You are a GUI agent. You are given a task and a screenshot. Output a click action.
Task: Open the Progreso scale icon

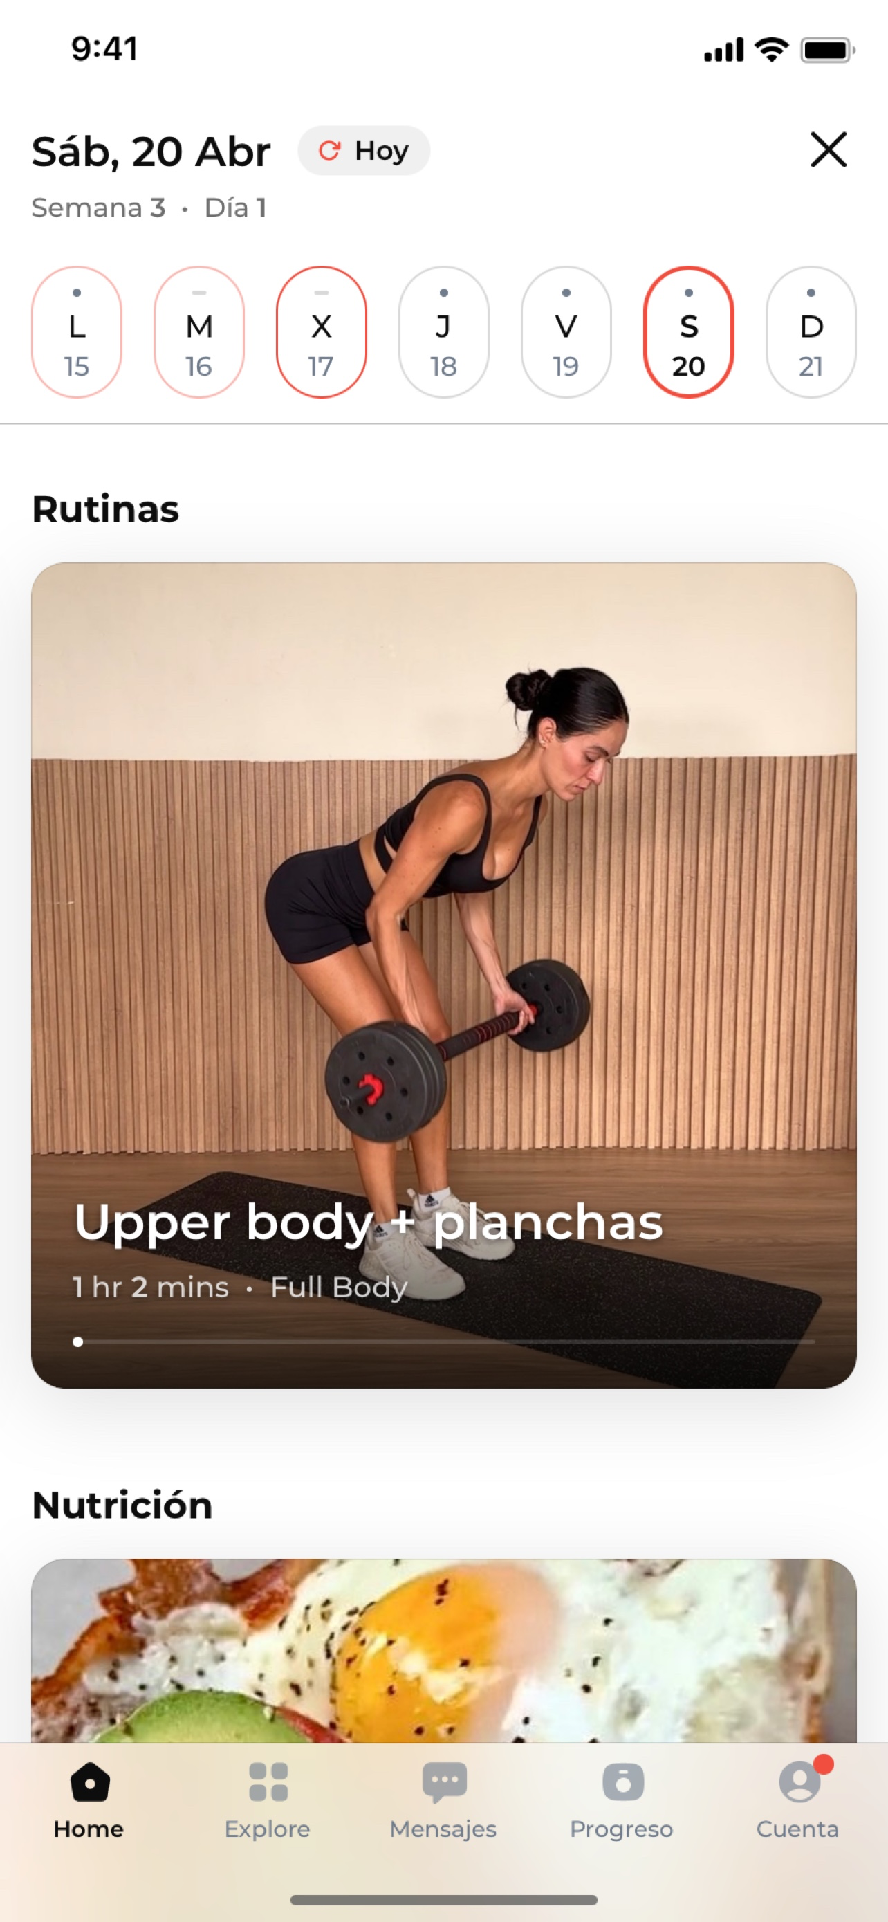tap(622, 1782)
